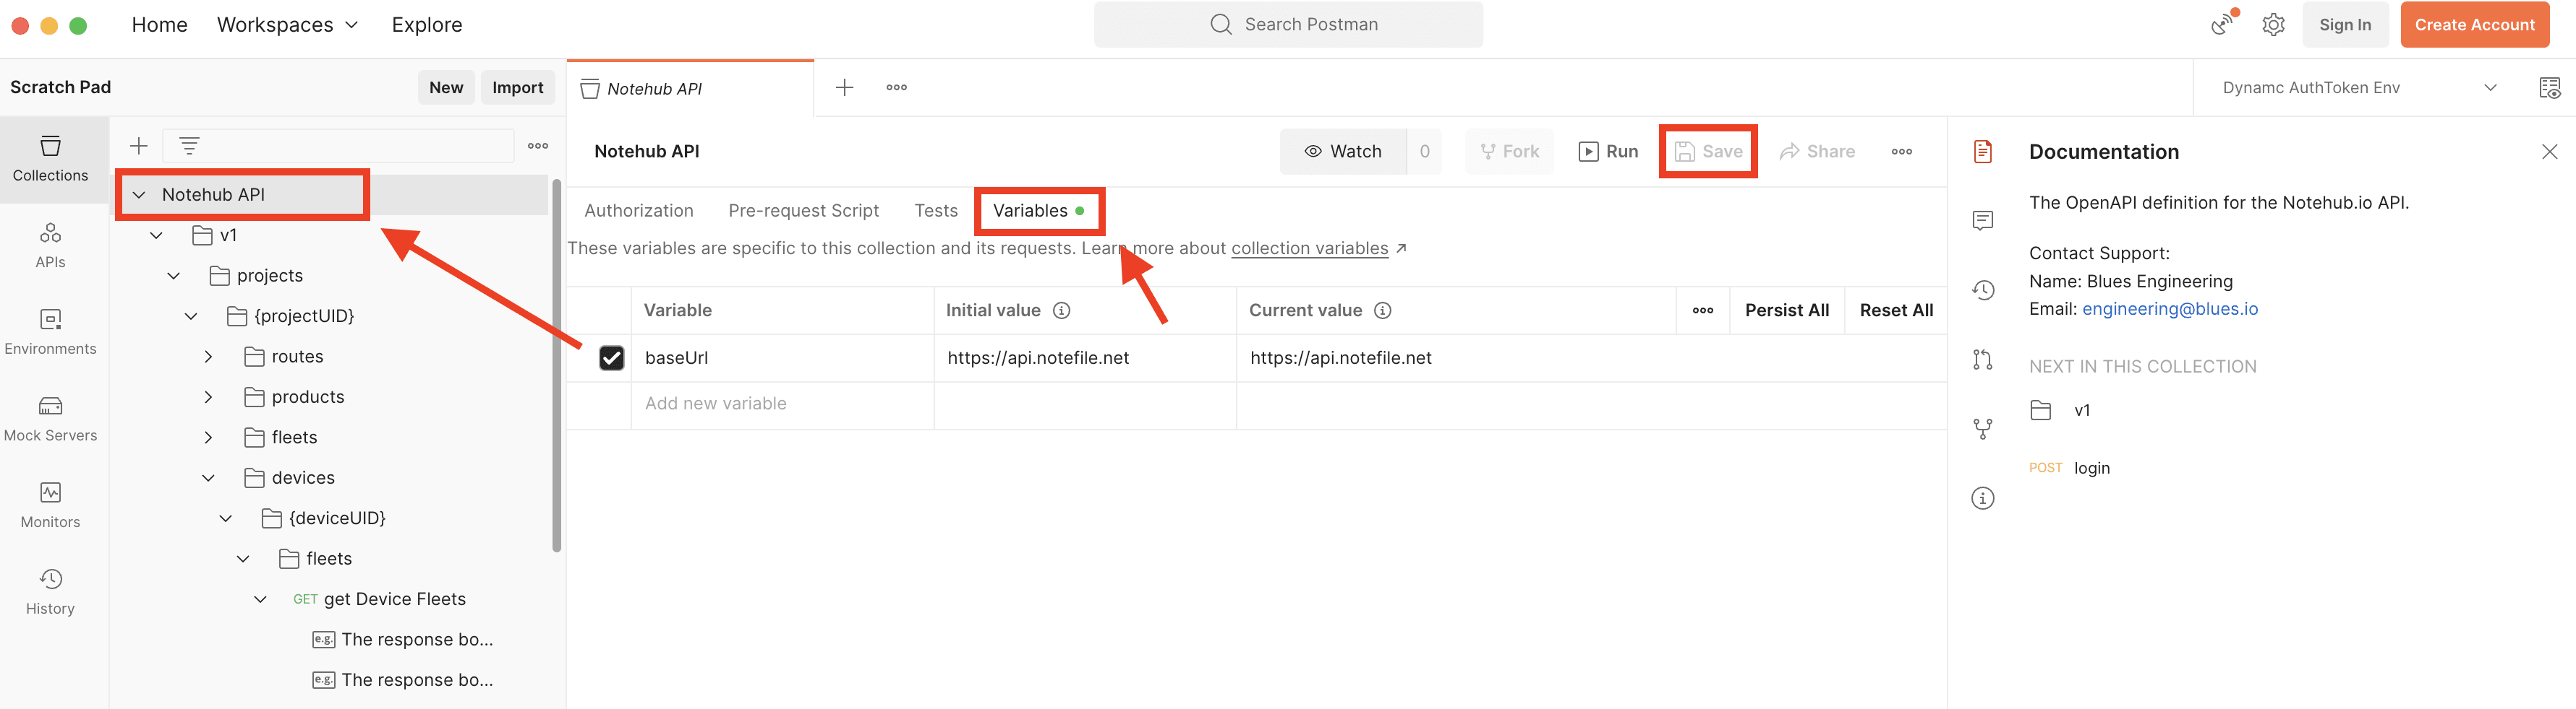Collapse the get Device Fleets request
The image size is (2576, 709).
(x=260, y=599)
